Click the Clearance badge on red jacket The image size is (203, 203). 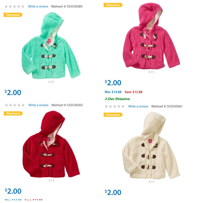click(x=13, y=113)
